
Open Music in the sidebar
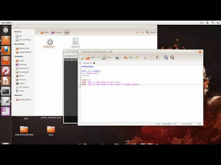[20, 76]
